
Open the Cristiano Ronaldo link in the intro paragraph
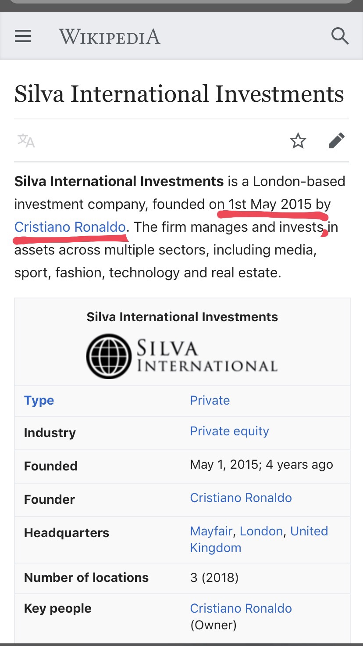(x=70, y=227)
